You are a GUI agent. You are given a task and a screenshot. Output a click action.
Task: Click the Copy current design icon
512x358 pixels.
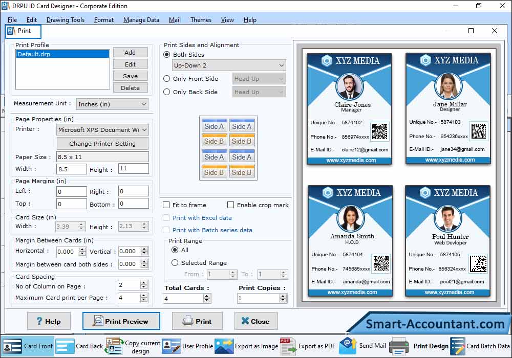[x=114, y=346]
